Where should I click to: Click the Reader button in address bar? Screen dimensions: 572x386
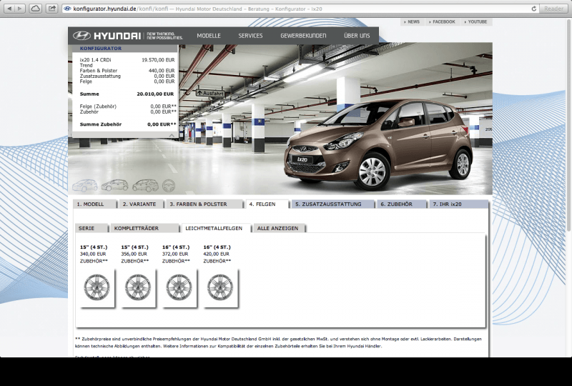click(x=553, y=9)
